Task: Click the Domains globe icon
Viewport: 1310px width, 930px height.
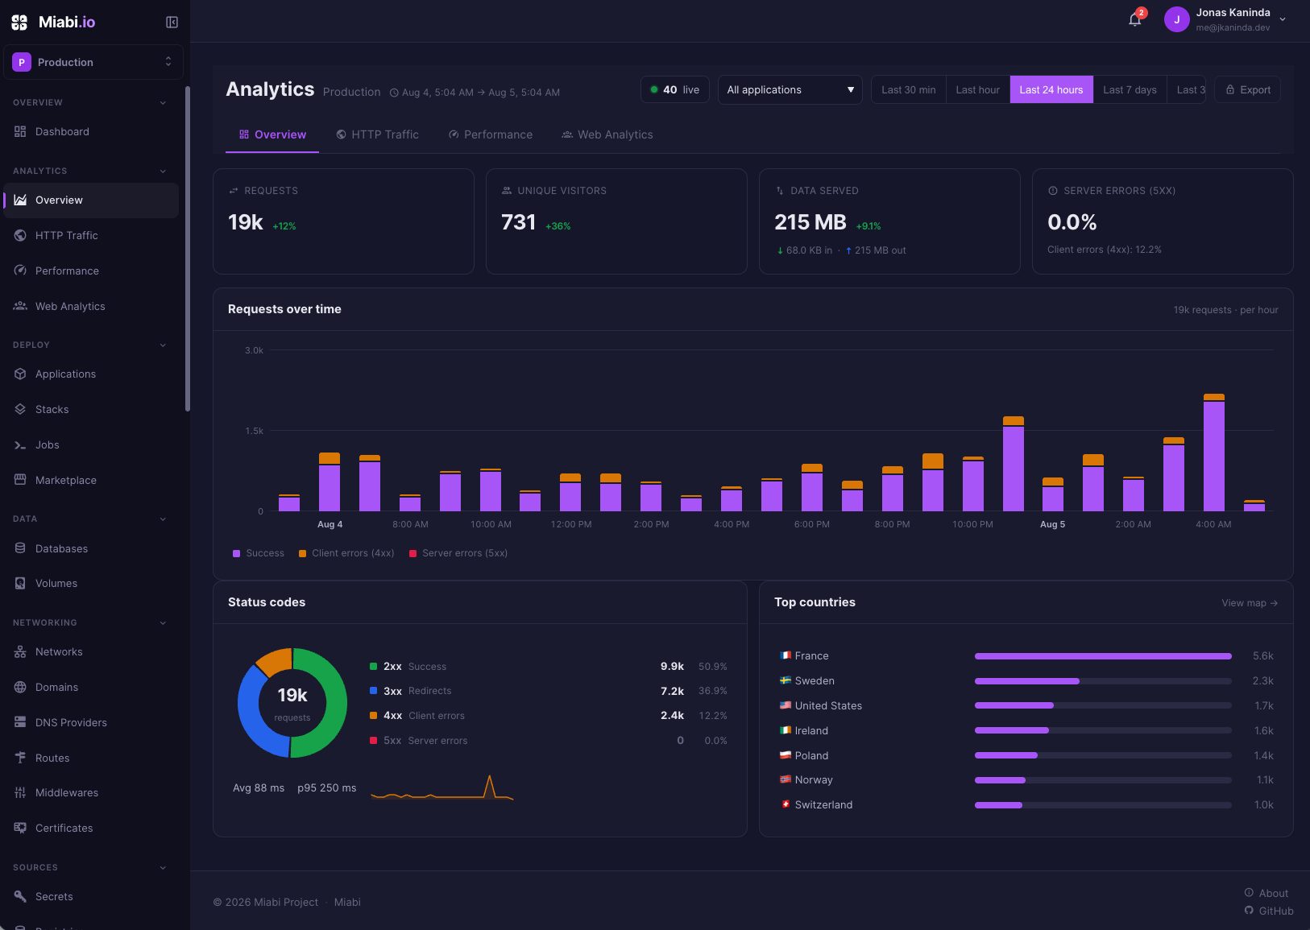Action: [20, 688]
